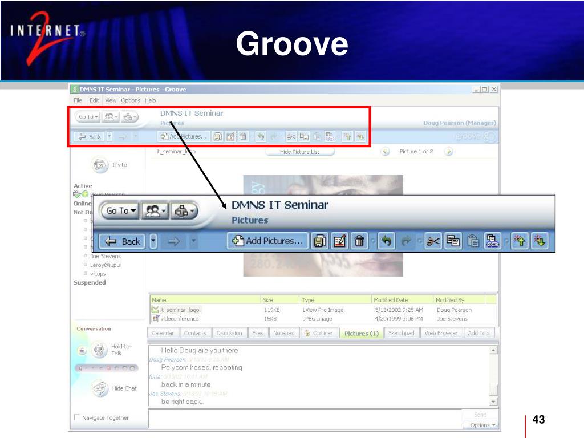Click the small round icon beside Hold-to-Talk
The image size is (584, 438).
[82, 351]
